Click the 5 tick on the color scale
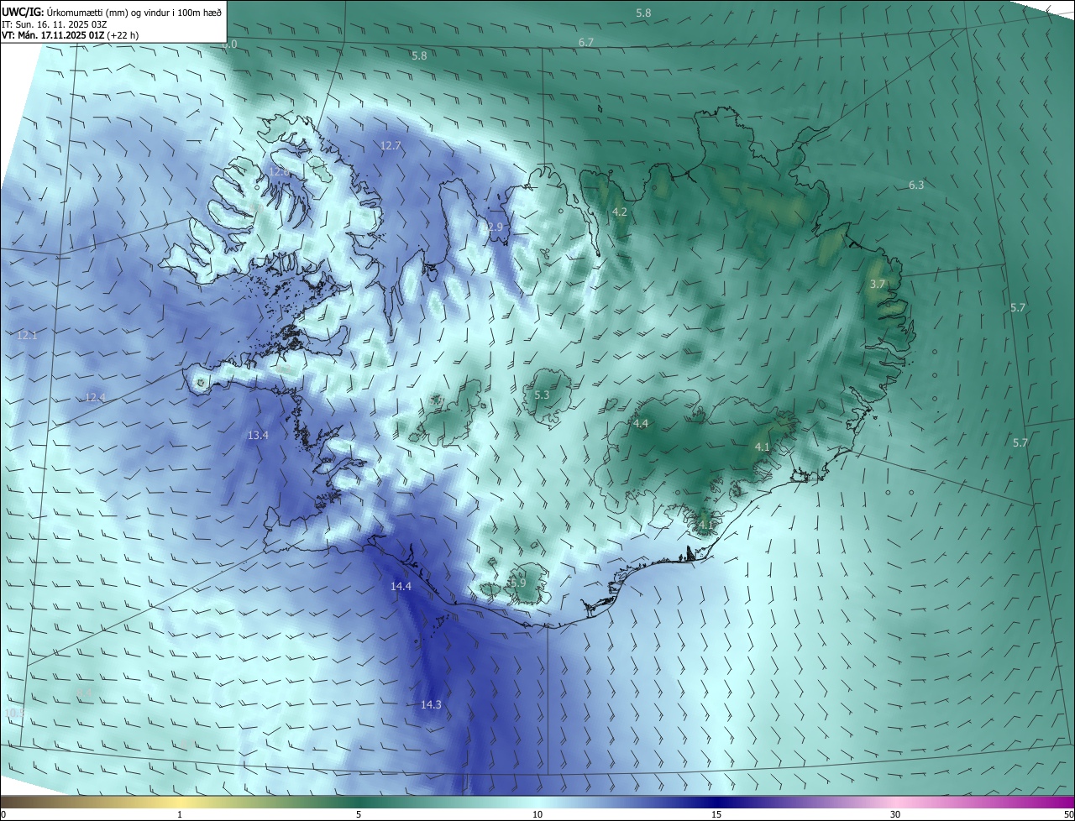 tap(359, 814)
